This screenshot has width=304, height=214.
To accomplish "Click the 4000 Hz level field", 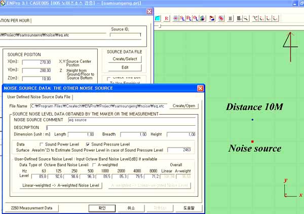I will (x=136, y=176).
